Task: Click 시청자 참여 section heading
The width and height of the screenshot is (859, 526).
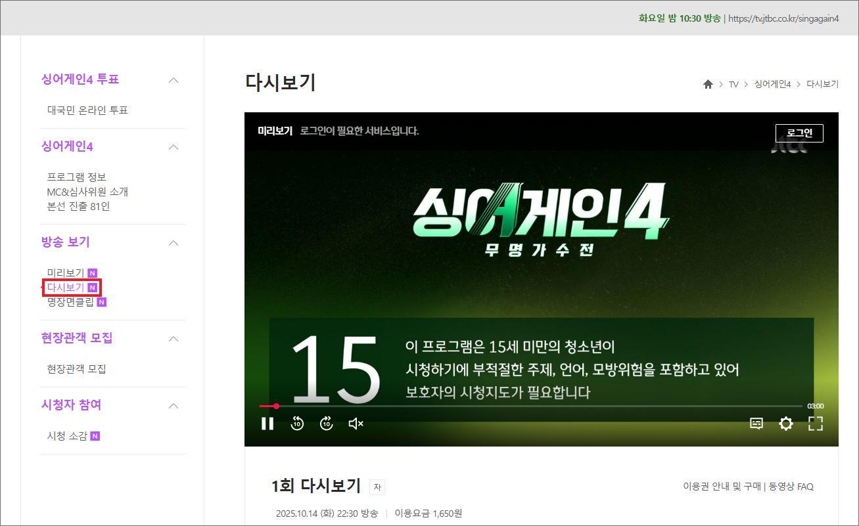Action: coord(71,405)
